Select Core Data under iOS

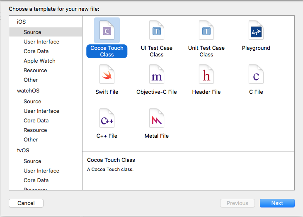tap(36, 51)
